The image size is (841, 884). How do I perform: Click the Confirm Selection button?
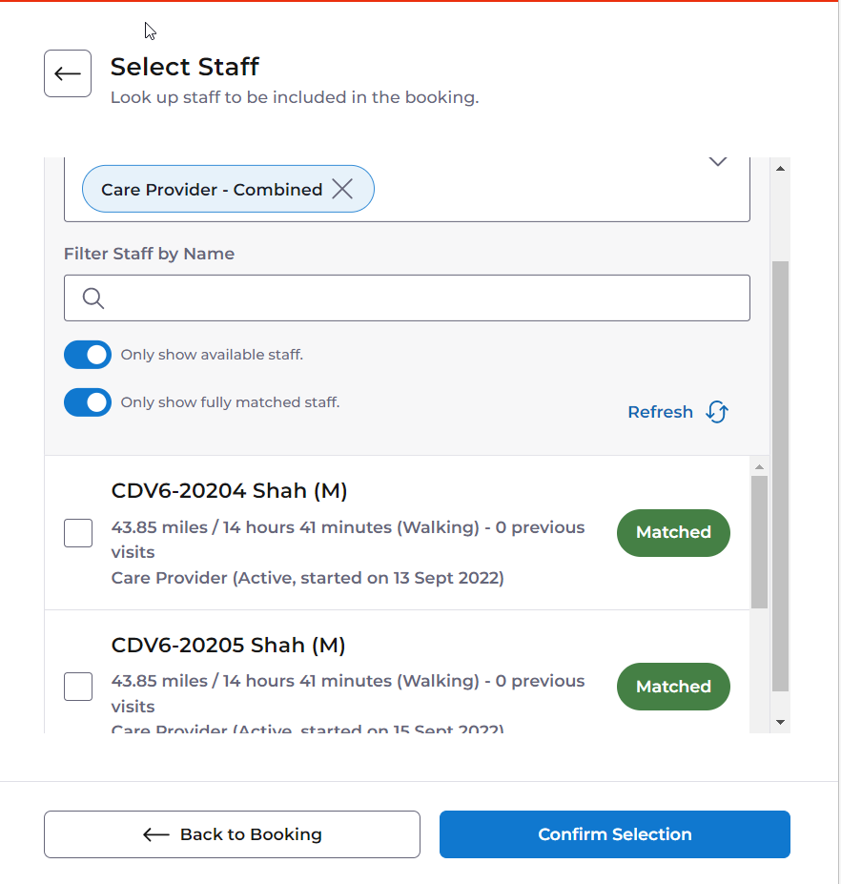[615, 834]
